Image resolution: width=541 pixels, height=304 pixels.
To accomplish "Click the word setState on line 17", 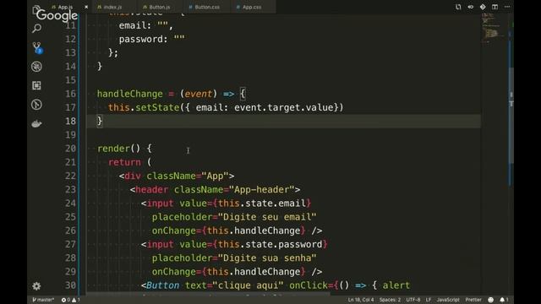I will (x=157, y=107).
